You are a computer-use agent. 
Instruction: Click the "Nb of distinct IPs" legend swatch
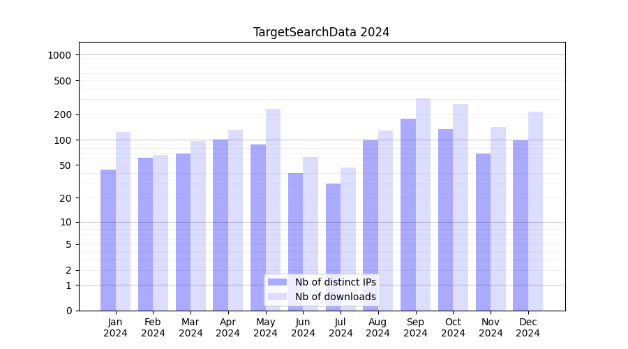pyautogui.click(x=277, y=282)
